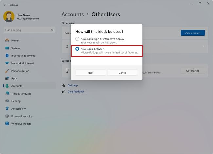Select the public browser radio button
213x154 pixels.
tap(77, 49)
